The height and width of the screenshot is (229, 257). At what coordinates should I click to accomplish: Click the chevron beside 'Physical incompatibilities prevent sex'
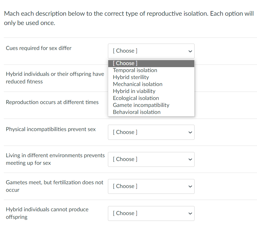click(190, 133)
